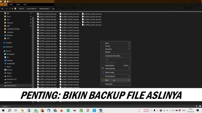202x113 pixels.
Task: Open the SM pinned folder
Action: pyautogui.click(x=8, y=13)
